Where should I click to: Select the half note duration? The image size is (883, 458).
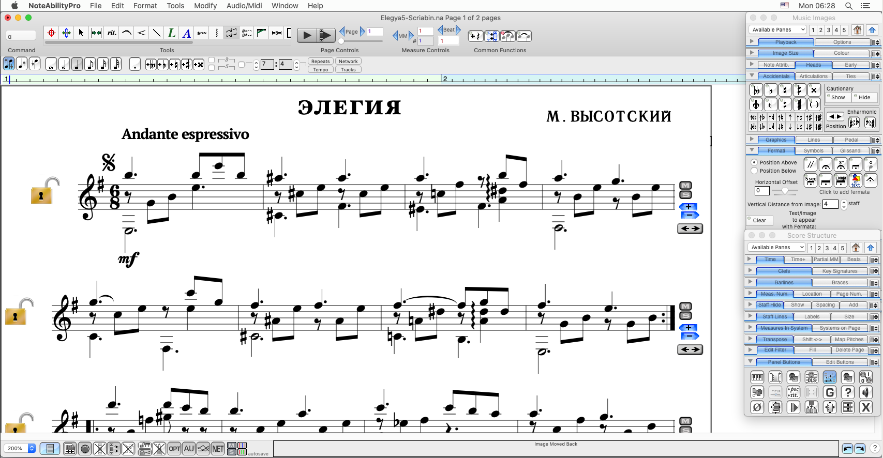(x=64, y=65)
